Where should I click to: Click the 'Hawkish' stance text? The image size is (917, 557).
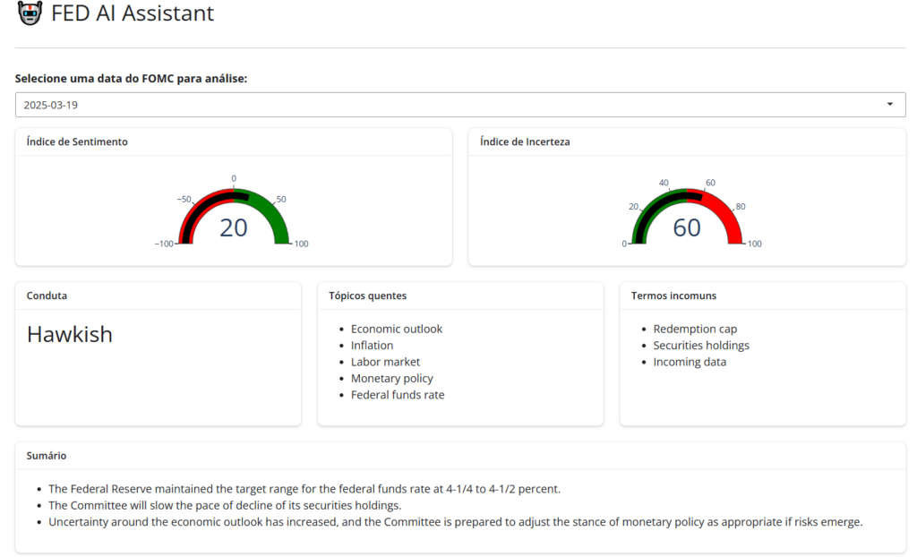click(x=70, y=334)
